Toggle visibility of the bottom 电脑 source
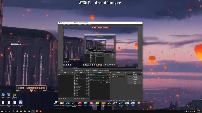This screenshot has width=202, height=113. pos(87,95)
